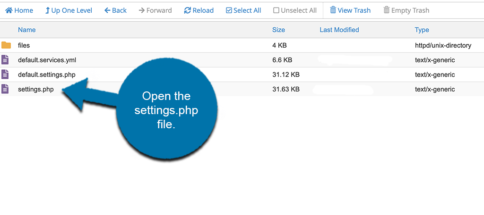This screenshot has width=484, height=215.
Task: Click the Home icon in toolbar
Action: click(x=9, y=10)
